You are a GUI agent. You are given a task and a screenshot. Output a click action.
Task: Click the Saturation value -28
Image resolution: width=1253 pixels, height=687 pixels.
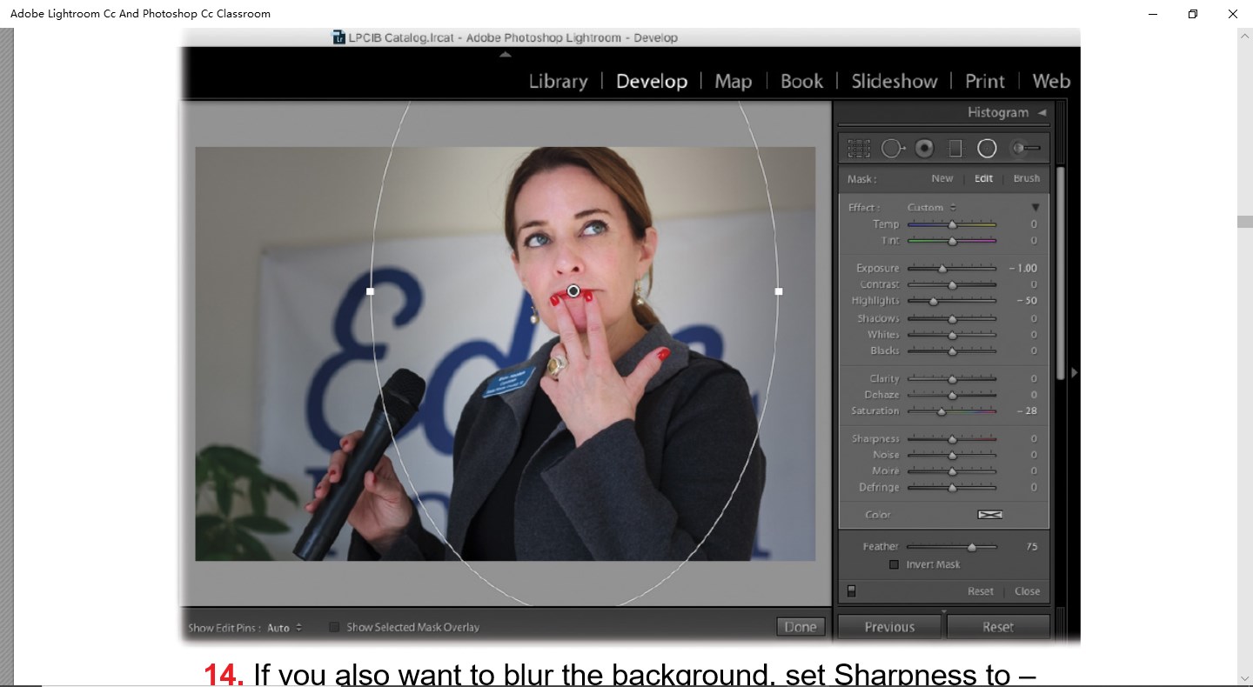(1027, 411)
